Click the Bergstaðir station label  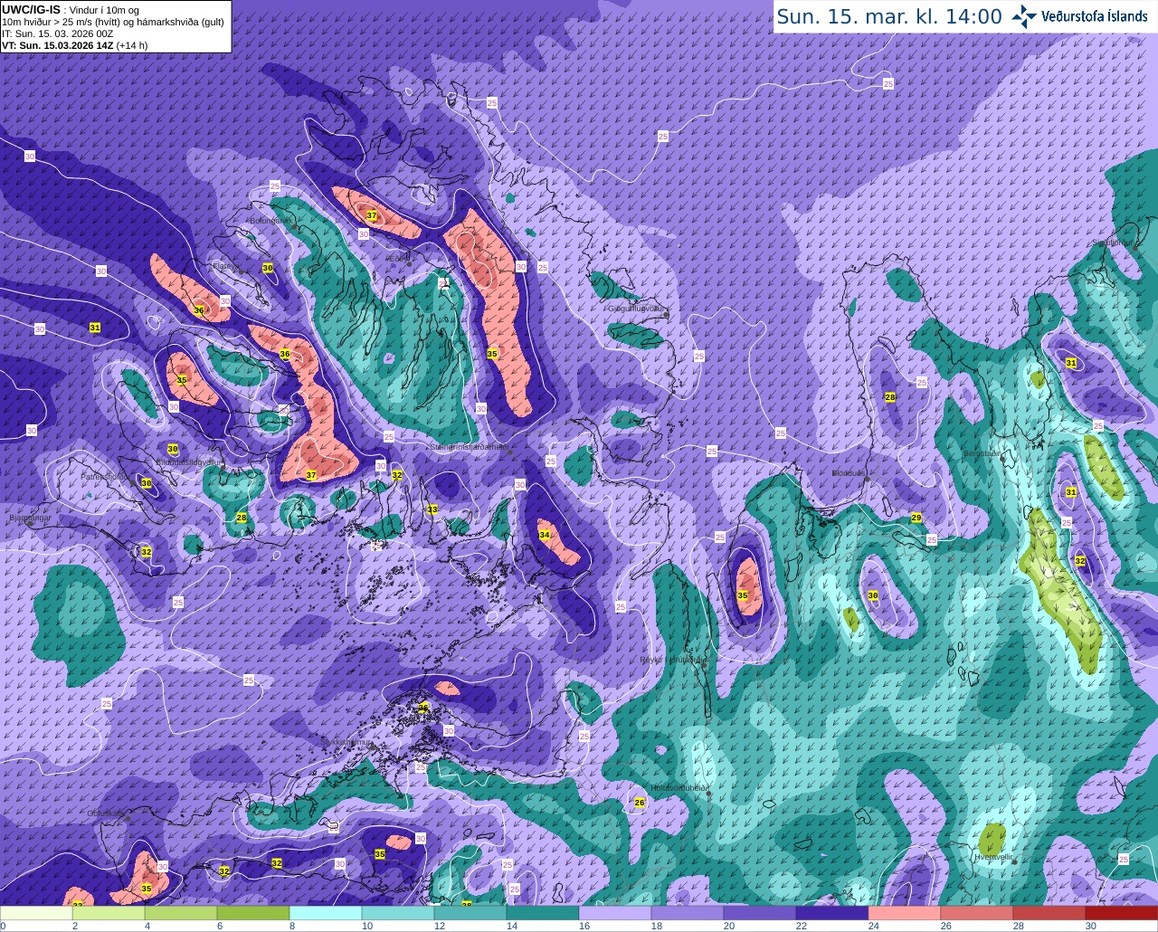[982, 453]
